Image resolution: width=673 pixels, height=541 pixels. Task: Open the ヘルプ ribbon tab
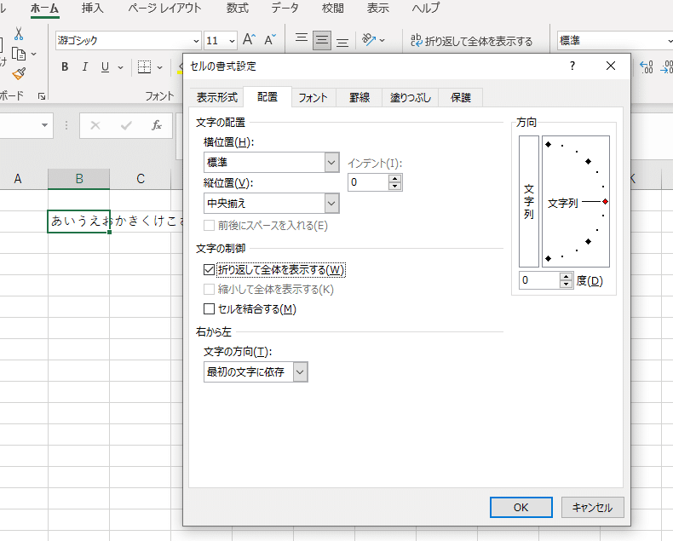point(426,9)
